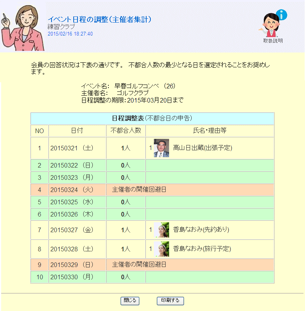The height and width of the screenshot is (311, 305).
Task: Click the 日付 column header
Action: [77, 130]
